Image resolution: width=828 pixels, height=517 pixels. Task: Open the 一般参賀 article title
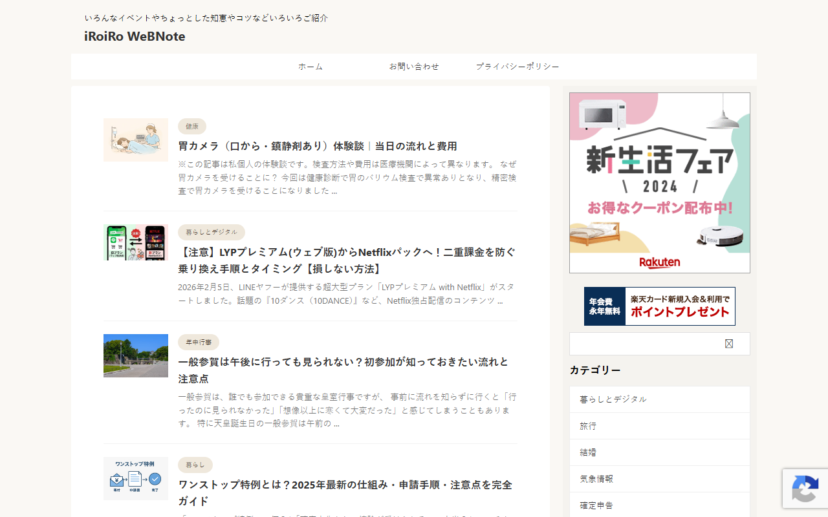343,370
